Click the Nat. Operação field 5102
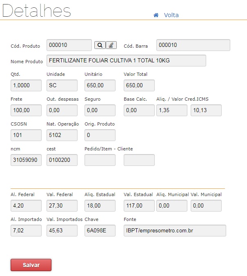This screenshot has height=276, width=247. 62,135
